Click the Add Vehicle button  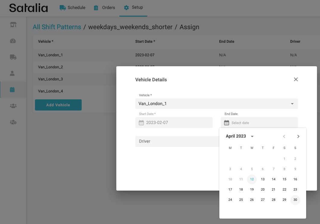coord(58,105)
